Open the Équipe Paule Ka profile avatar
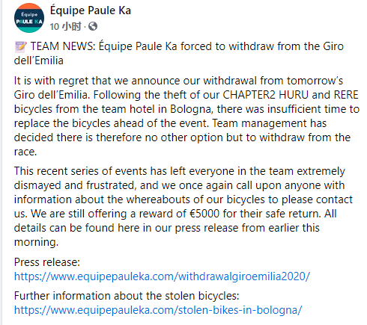367x325 pixels. [29, 18]
